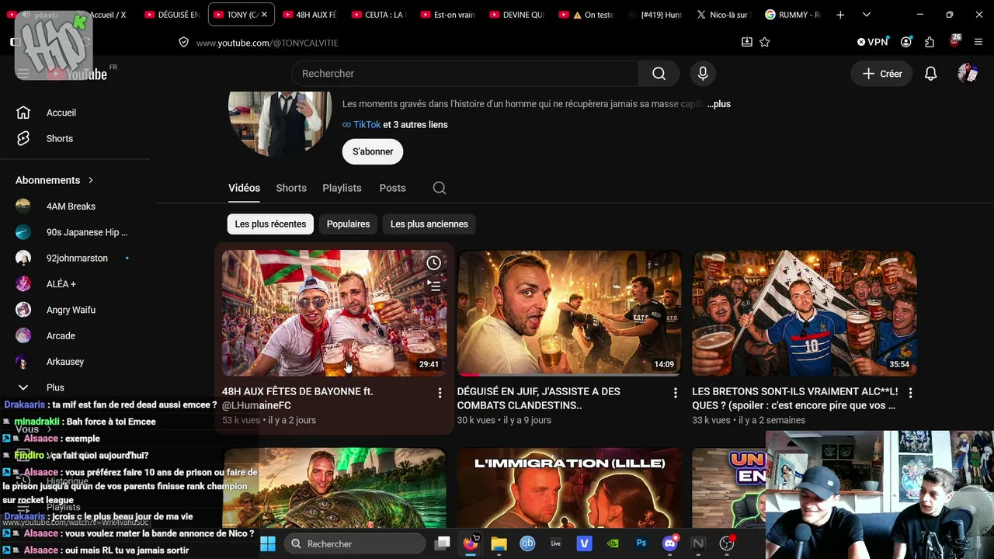The height and width of the screenshot is (559, 994).
Task: Open Discord from the taskbar
Action: (669, 543)
